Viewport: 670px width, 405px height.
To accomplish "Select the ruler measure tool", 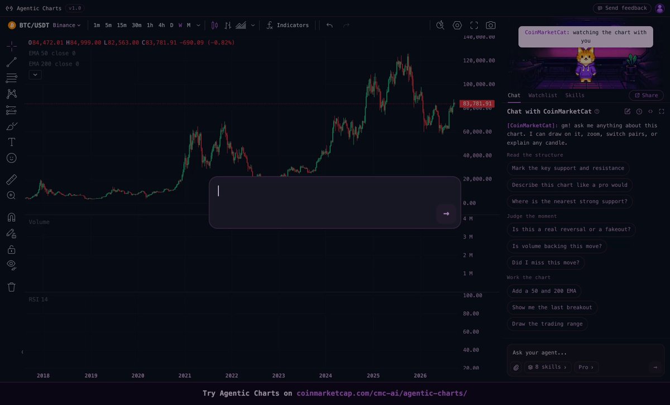I will (x=11, y=179).
